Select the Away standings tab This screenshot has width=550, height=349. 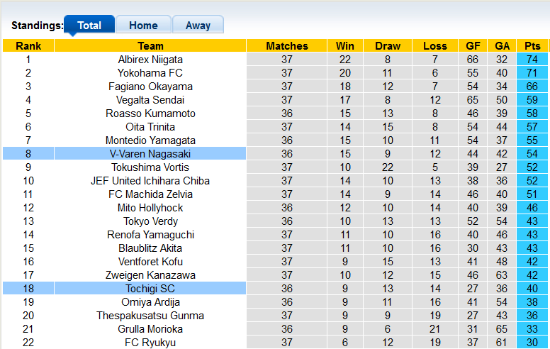[x=198, y=25]
